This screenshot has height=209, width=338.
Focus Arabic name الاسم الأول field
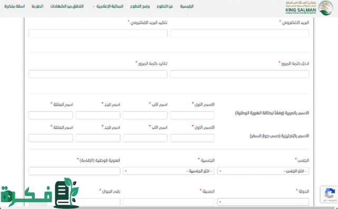[192, 115]
